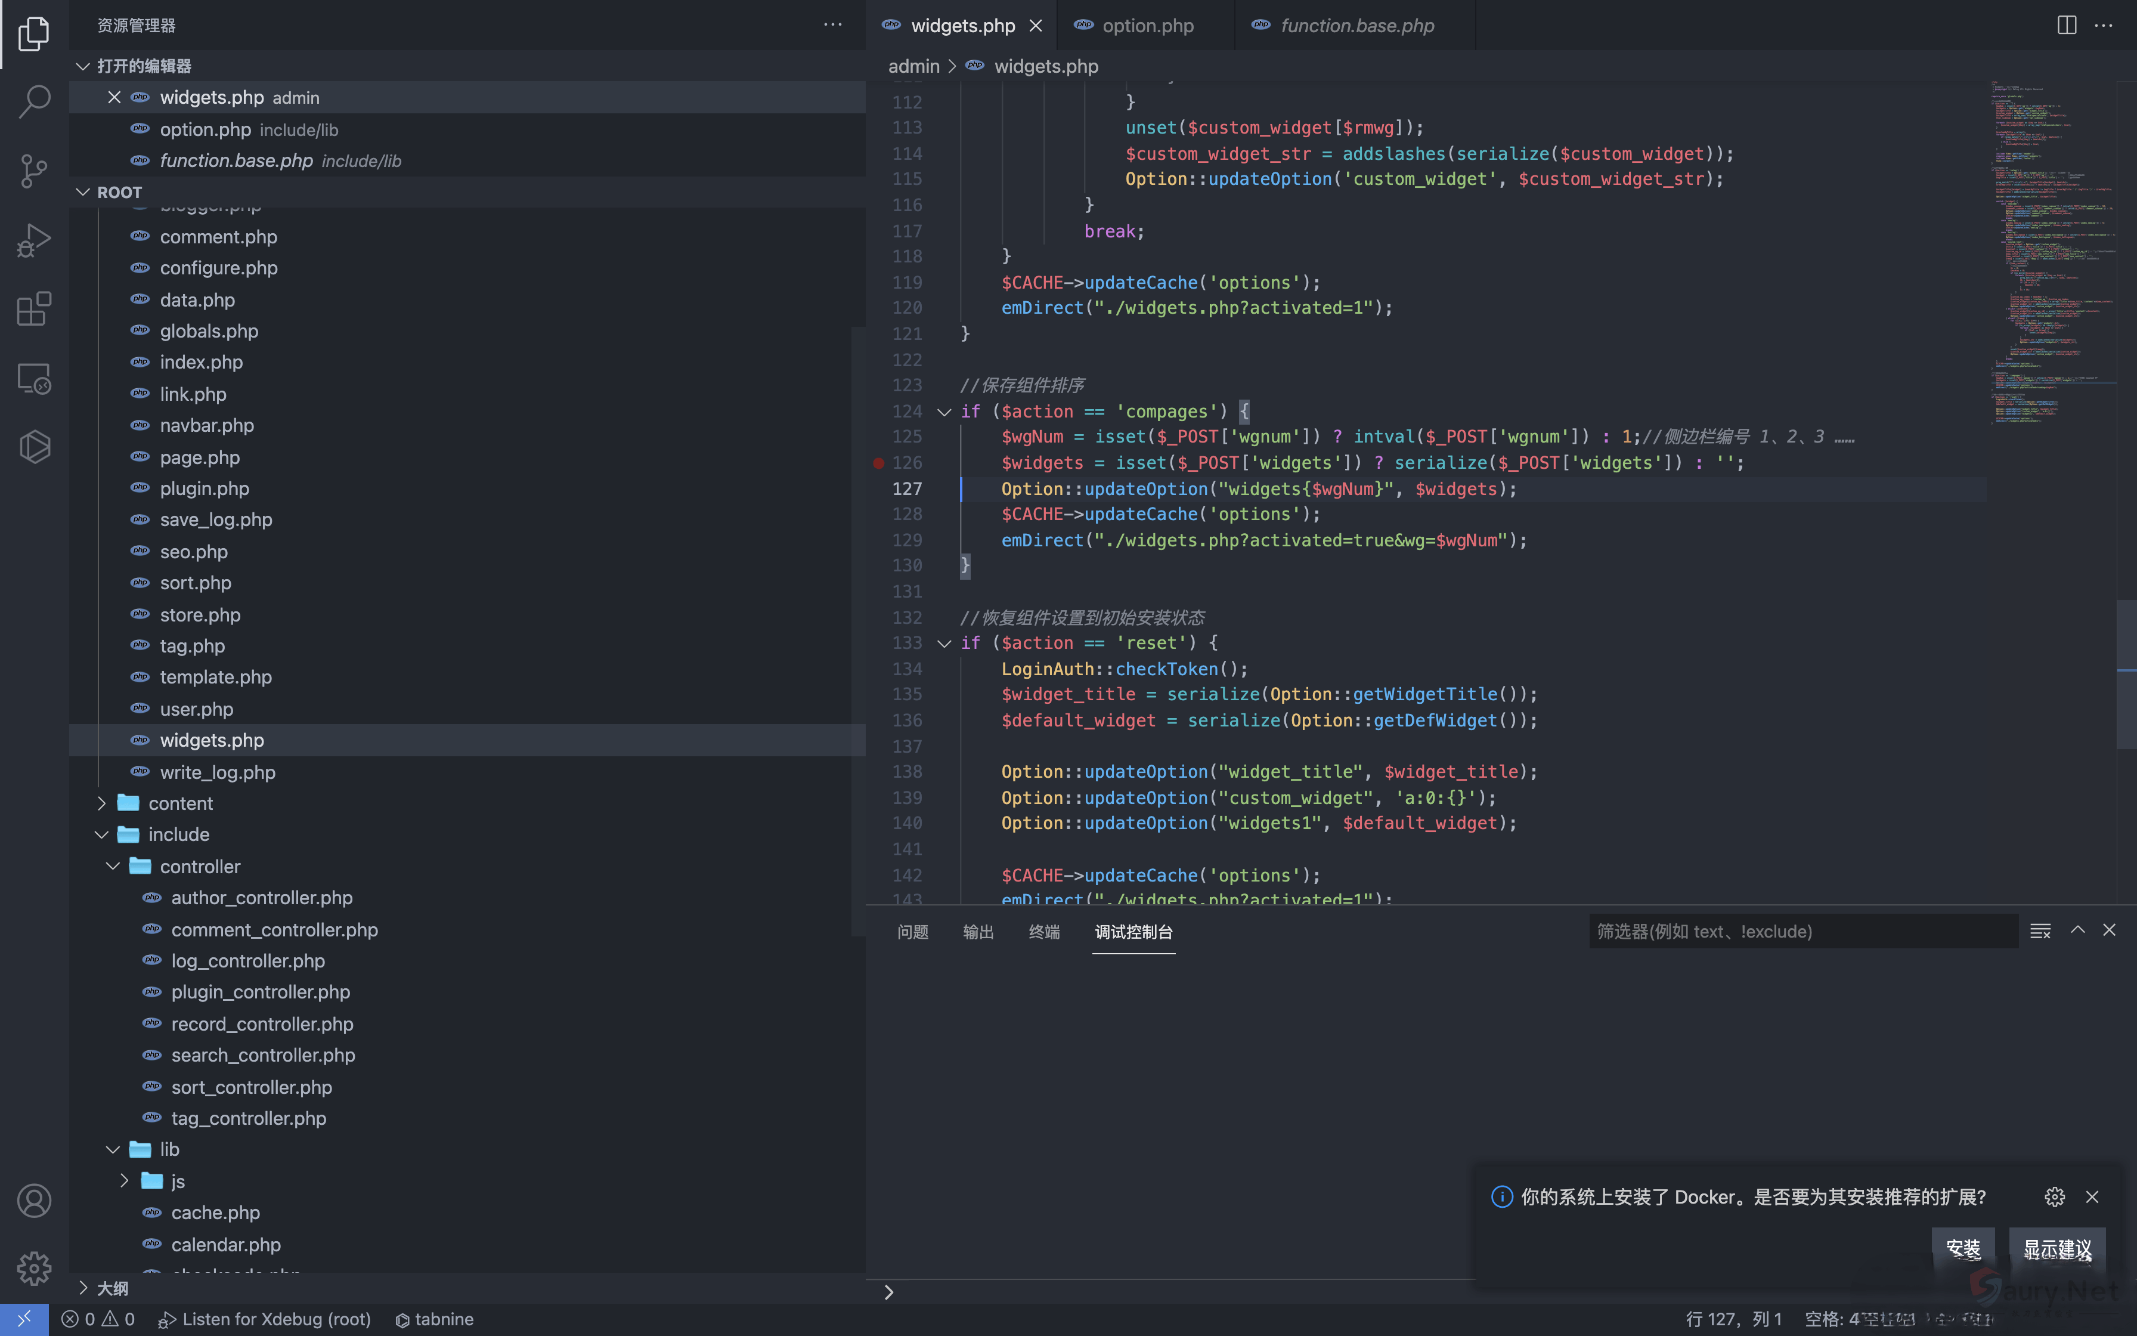
Task: Open Extensions view icon
Action: (x=33, y=308)
